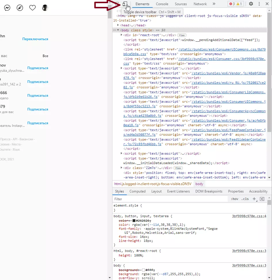
Task: Click the new style rule plus icon
Action: pos(254,199)
